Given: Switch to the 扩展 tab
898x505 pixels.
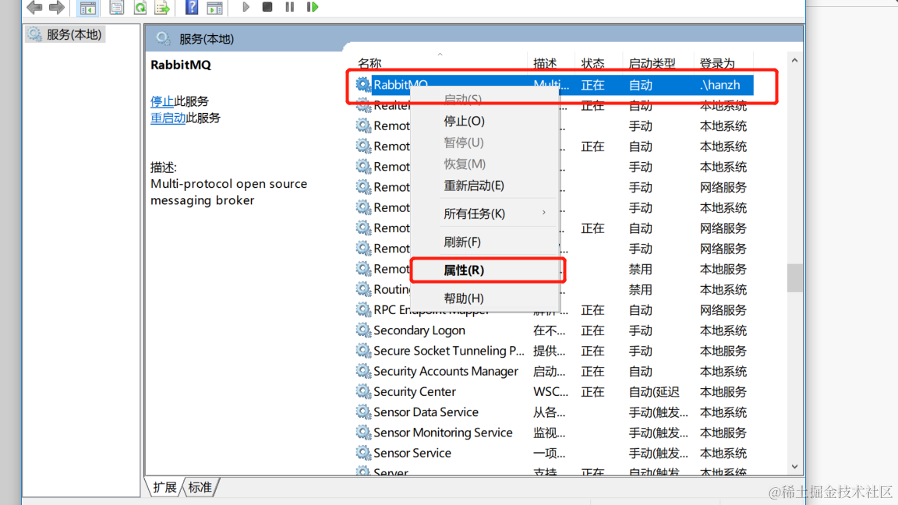Looking at the screenshot, I should pos(164,487).
